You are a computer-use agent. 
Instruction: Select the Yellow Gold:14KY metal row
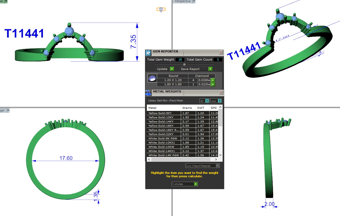click(164, 122)
